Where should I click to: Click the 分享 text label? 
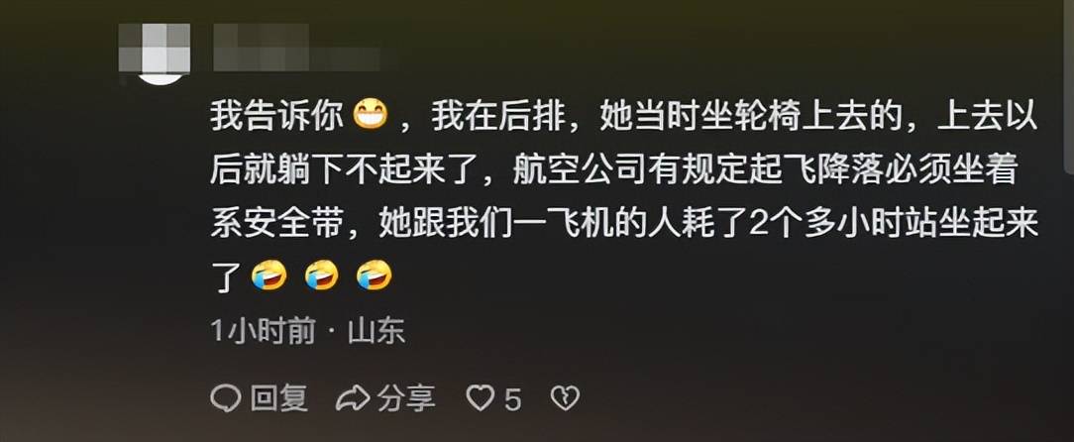(406, 398)
